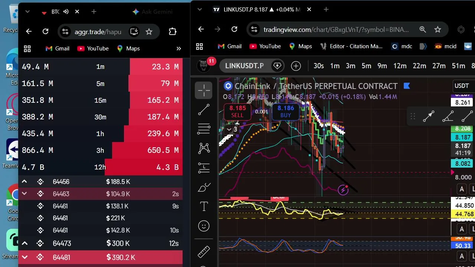The image size is (475, 267).
Task: Mute the BTC tab audio
Action: 66,12
